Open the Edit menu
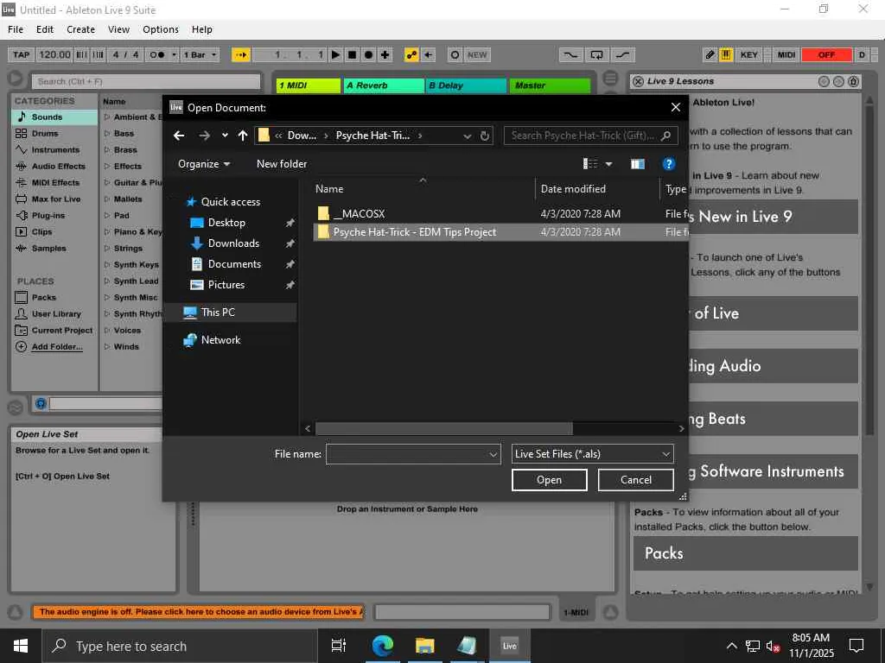The width and height of the screenshot is (885, 663). [x=45, y=29]
